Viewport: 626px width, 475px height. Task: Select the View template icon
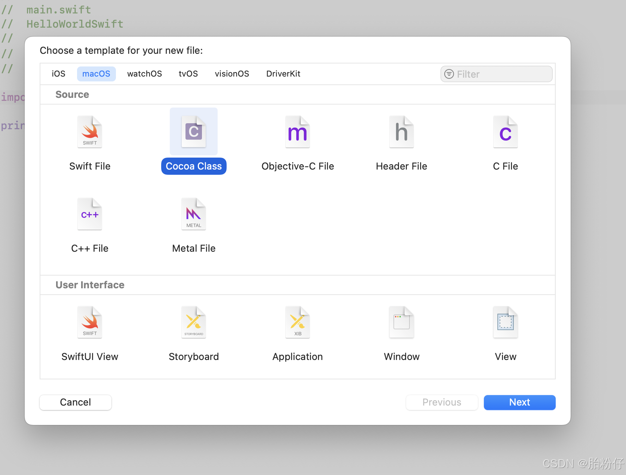(506, 322)
